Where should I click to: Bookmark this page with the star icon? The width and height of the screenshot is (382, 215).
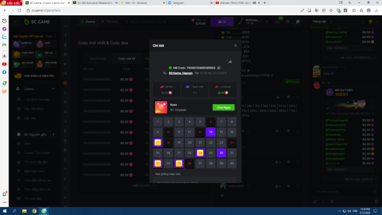click(x=331, y=10)
